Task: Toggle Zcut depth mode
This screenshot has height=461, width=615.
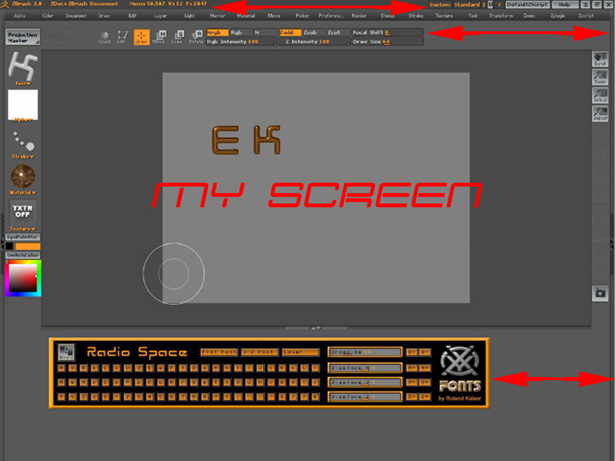Action: (x=338, y=32)
